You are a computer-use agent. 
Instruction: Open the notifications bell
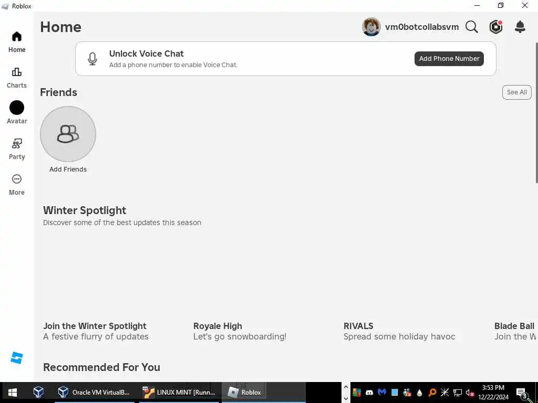[x=520, y=27]
